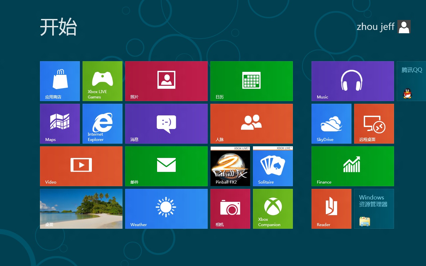This screenshot has height=266, width=426.
Task: Open the 应用商店 Store tile
Action: (x=60, y=81)
